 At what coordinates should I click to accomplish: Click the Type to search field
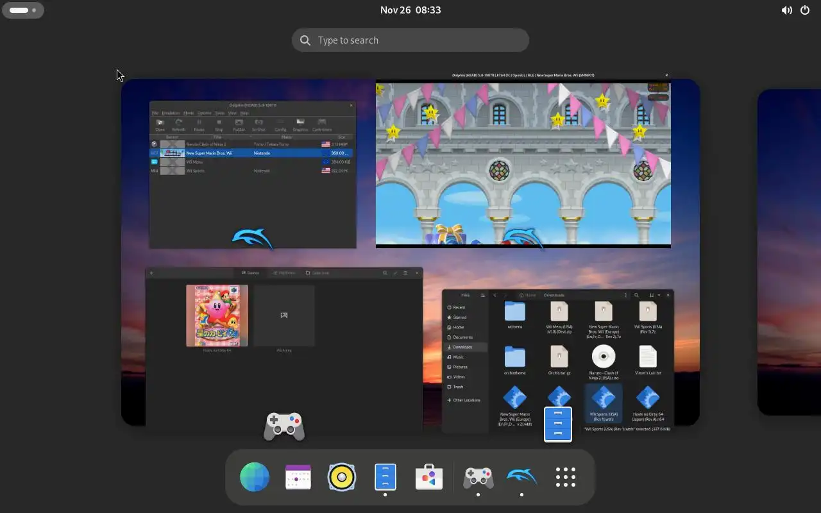click(410, 40)
